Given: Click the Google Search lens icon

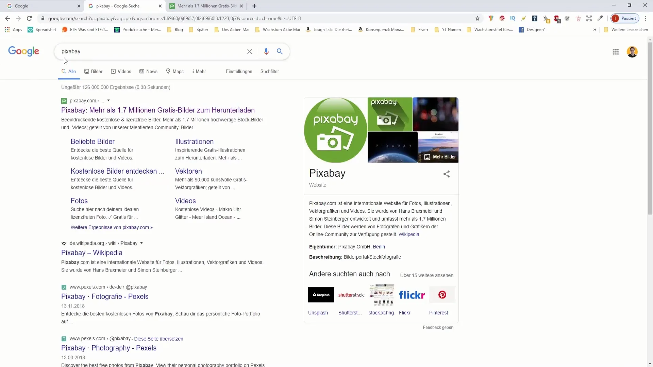Looking at the screenshot, I should coord(280,51).
